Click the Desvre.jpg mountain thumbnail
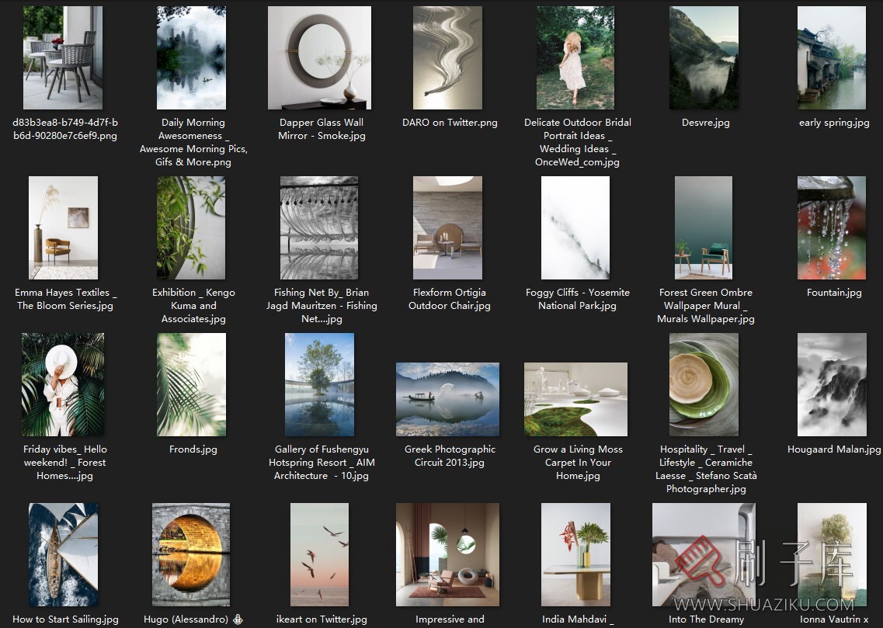 click(704, 58)
